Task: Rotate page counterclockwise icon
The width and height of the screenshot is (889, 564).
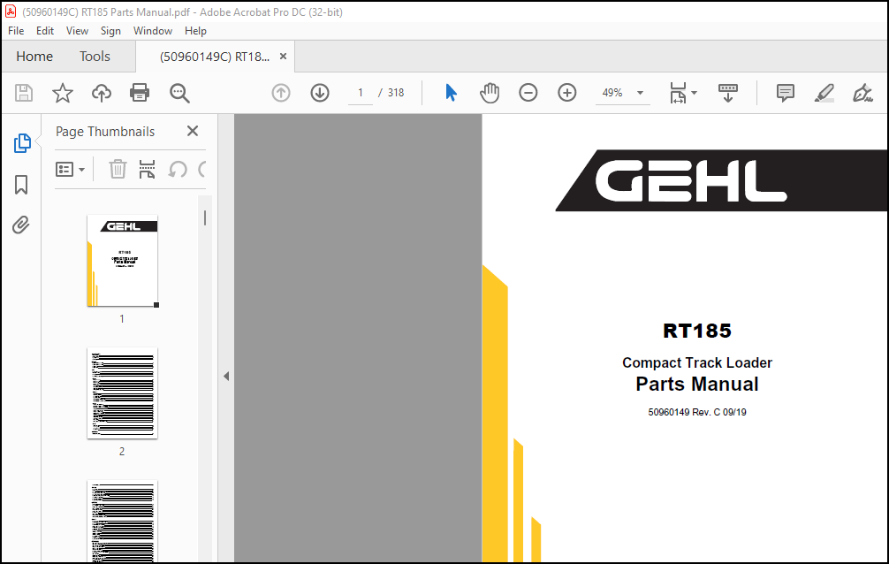Action: pyautogui.click(x=178, y=169)
